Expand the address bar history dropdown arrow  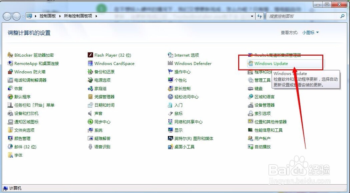pos(252,16)
